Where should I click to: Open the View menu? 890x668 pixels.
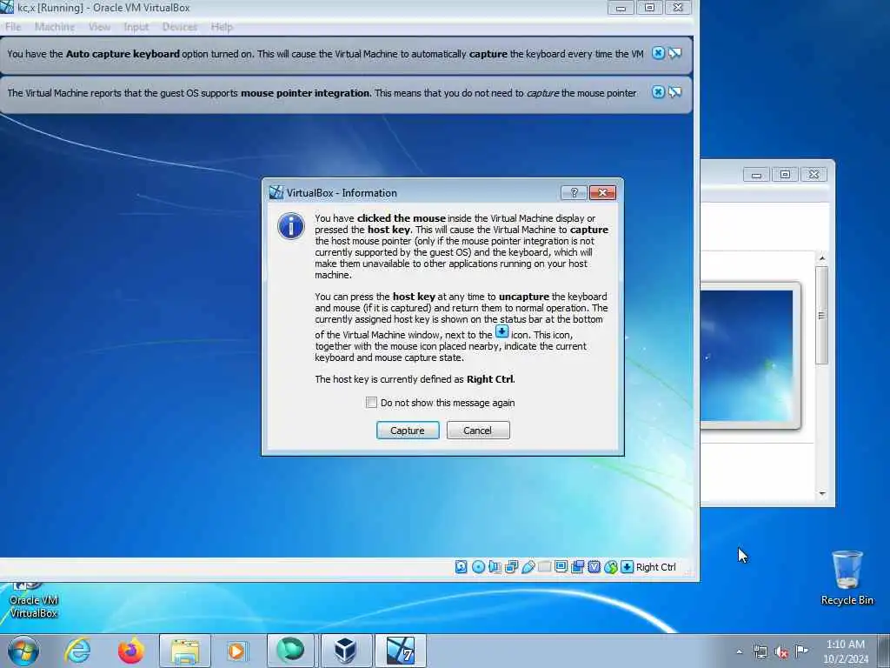[99, 27]
